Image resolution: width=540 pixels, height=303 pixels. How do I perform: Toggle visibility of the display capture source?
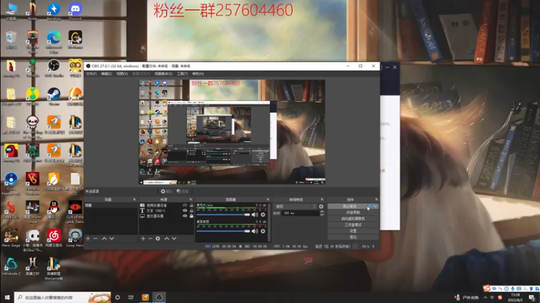click(x=185, y=216)
